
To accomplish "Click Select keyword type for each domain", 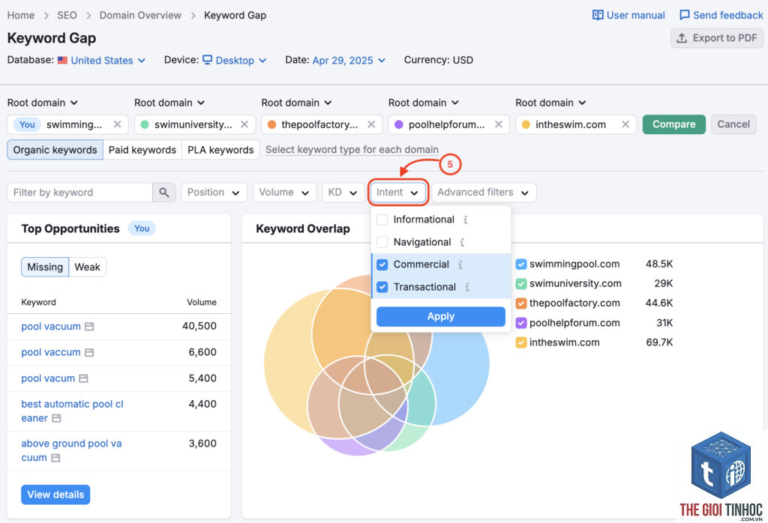I will point(352,150).
